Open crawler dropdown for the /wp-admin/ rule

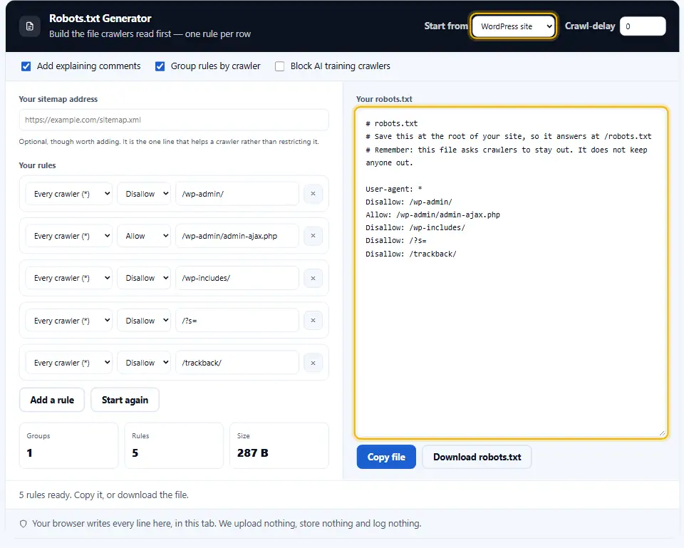[69, 194]
